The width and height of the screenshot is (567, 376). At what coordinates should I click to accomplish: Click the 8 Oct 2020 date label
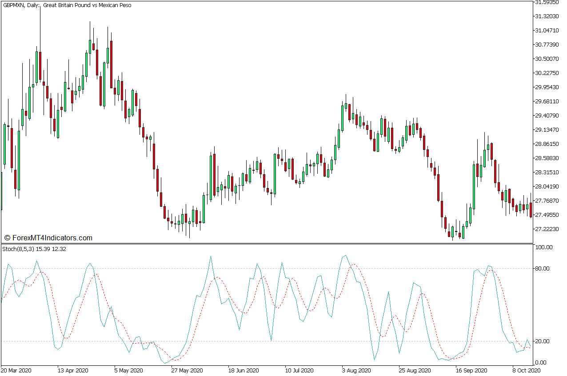pyautogui.click(x=527, y=370)
